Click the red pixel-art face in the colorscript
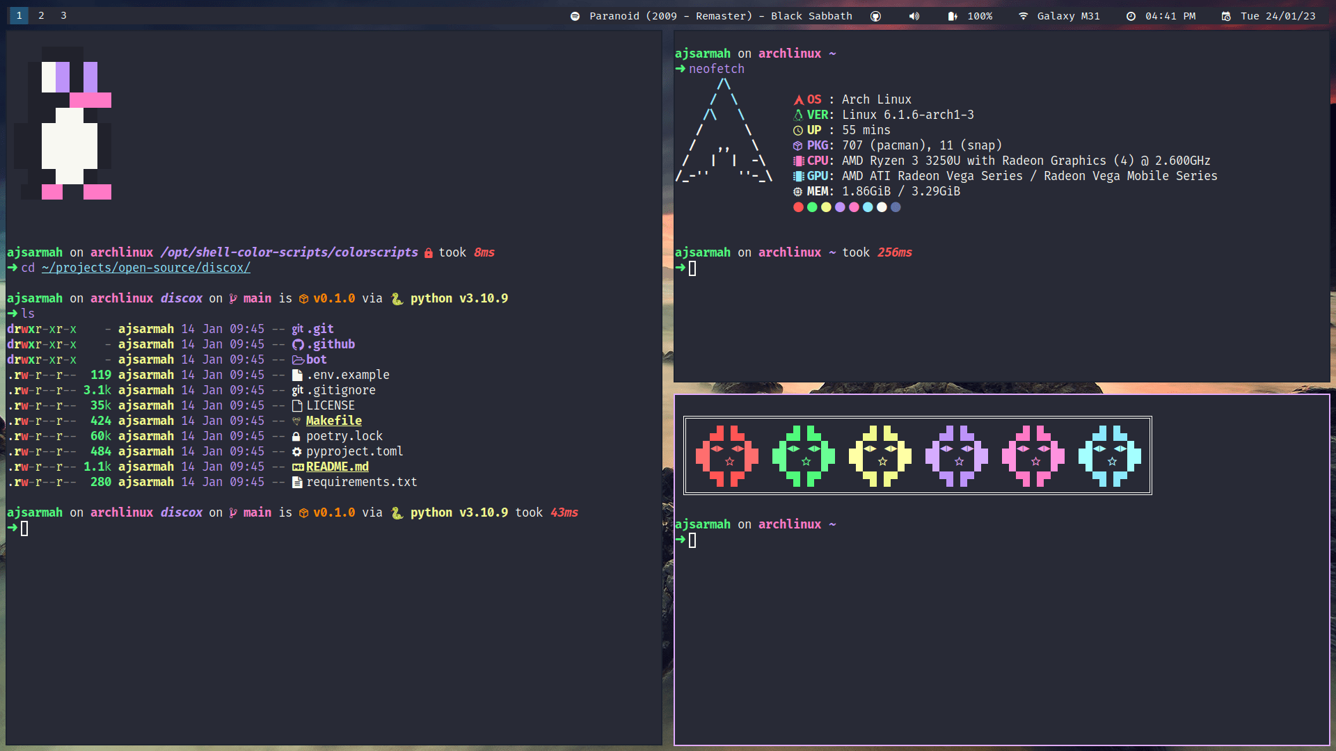This screenshot has height=751, width=1336. click(728, 455)
